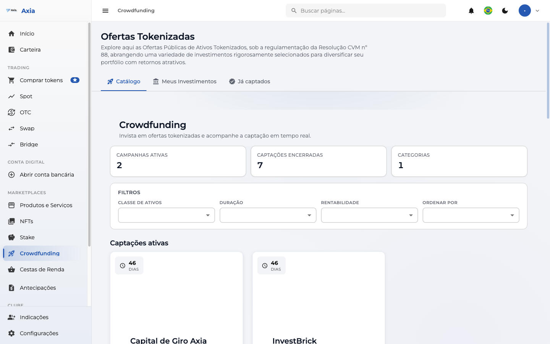Switch to the Meus Investimentos tab
Screen dimensions: 550x344
[184, 81]
